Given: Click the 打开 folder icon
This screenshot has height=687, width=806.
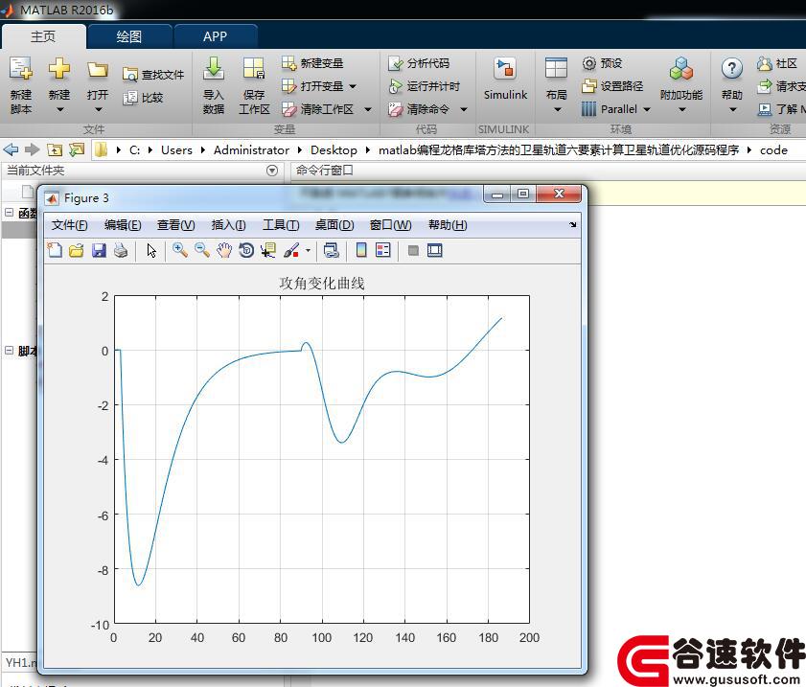Looking at the screenshot, I should (98, 70).
